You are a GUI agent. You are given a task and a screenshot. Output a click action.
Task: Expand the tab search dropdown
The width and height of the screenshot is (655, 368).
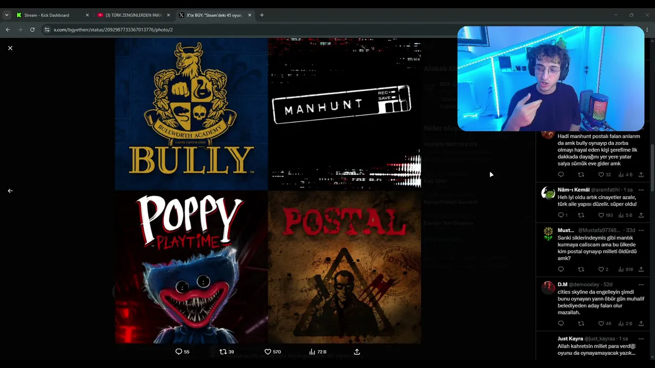[7, 15]
